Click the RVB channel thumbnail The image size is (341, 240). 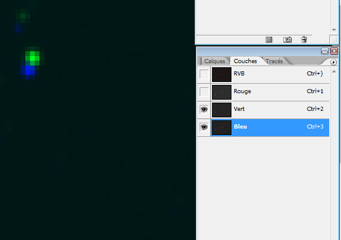(221, 74)
